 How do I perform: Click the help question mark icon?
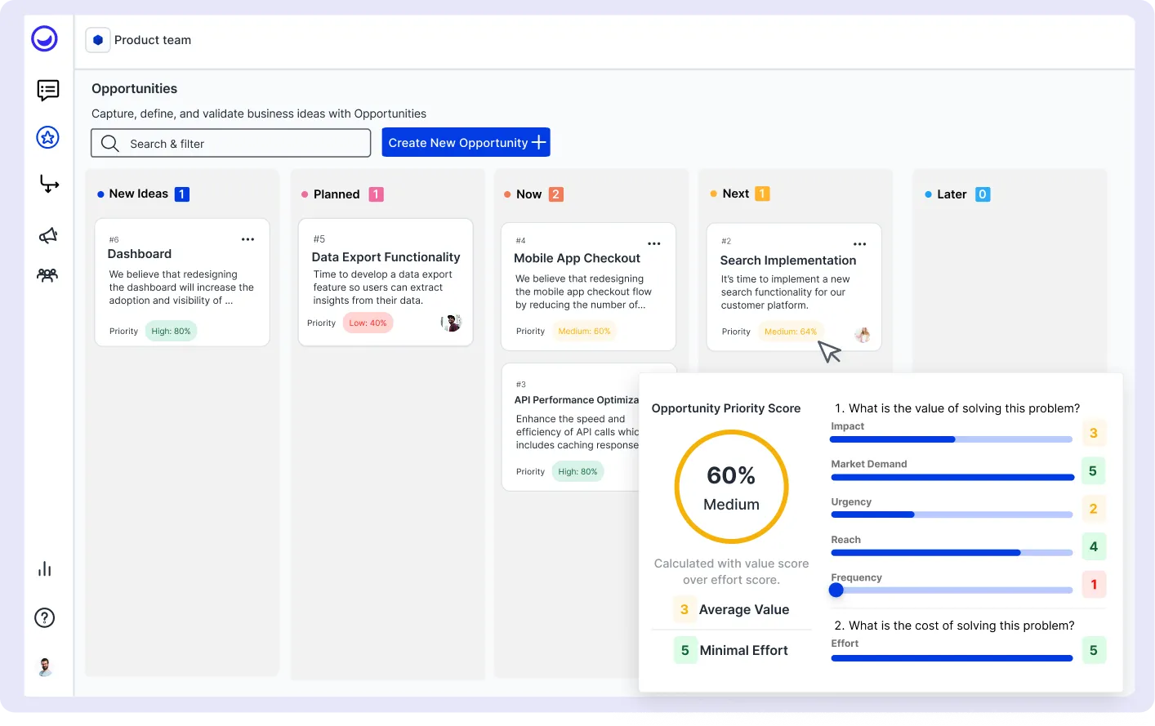(x=45, y=617)
